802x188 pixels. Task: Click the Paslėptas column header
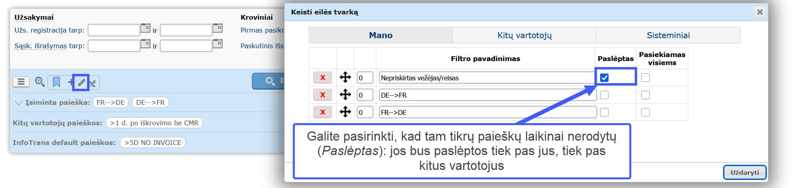[x=615, y=59]
